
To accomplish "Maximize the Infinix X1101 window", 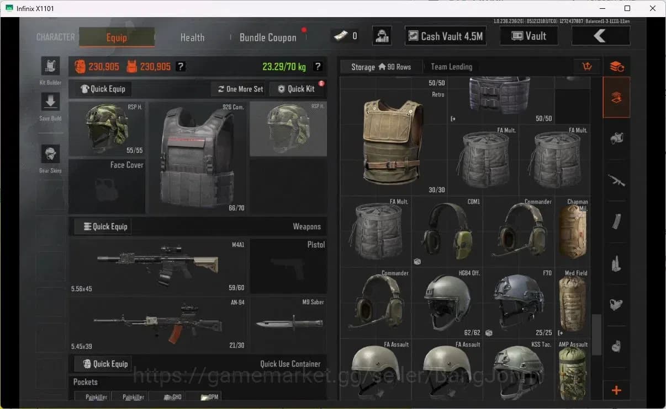I will click(627, 8).
